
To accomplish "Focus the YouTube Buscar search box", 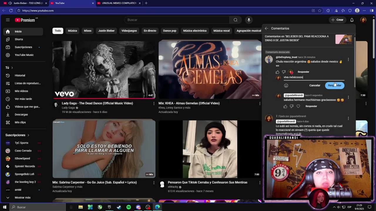I will click(x=177, y=20).
